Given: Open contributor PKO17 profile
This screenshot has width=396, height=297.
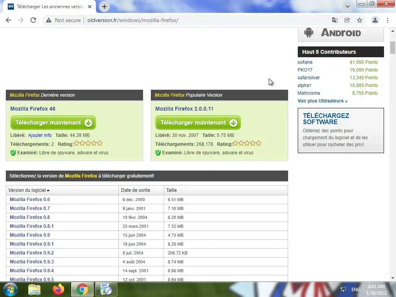Looking at the screenshot, I should 305,70.
